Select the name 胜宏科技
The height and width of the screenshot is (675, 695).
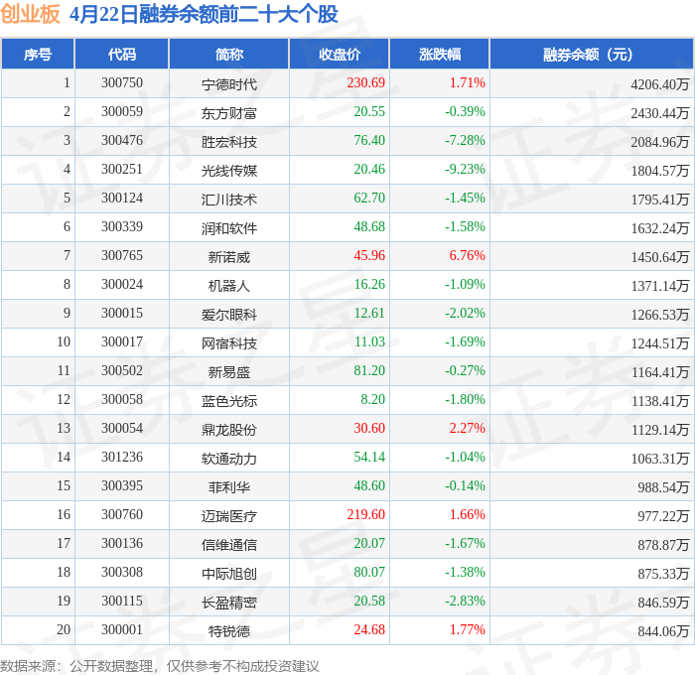click(x=229, y=142)
